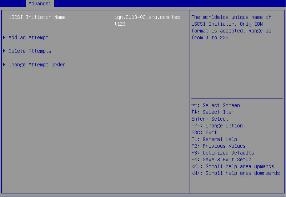Click the Select Item arrows hint
This screenshot has width=286, height=197.
pyautogui.click(x=213, y=112)
